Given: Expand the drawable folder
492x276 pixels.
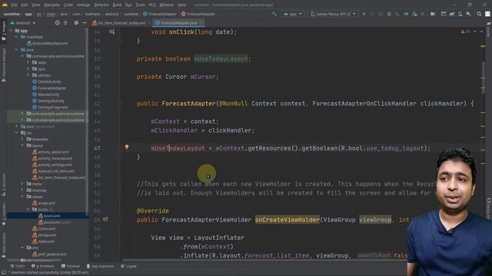Looking at the screenshot, I should (x=22, y=139).
